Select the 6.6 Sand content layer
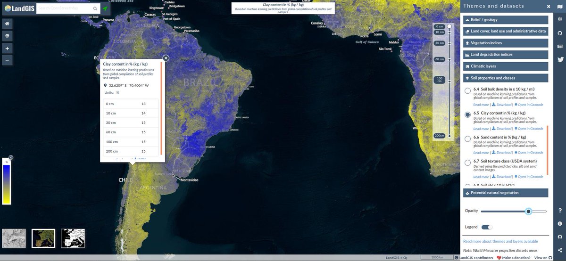This screenshot has width=566, height=261. click(467, 139)
